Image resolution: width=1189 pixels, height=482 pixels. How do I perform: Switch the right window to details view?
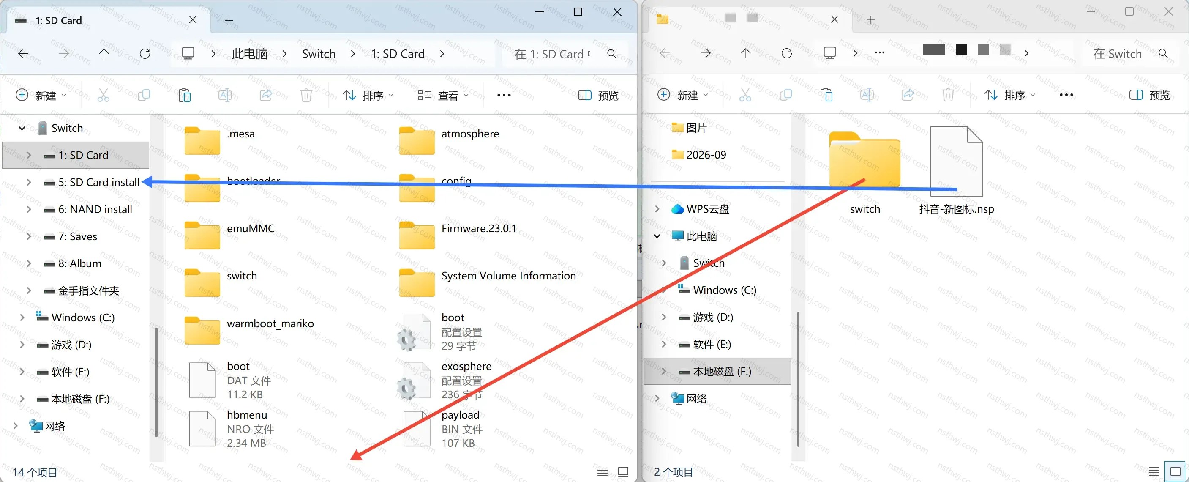pos(1154,471)
